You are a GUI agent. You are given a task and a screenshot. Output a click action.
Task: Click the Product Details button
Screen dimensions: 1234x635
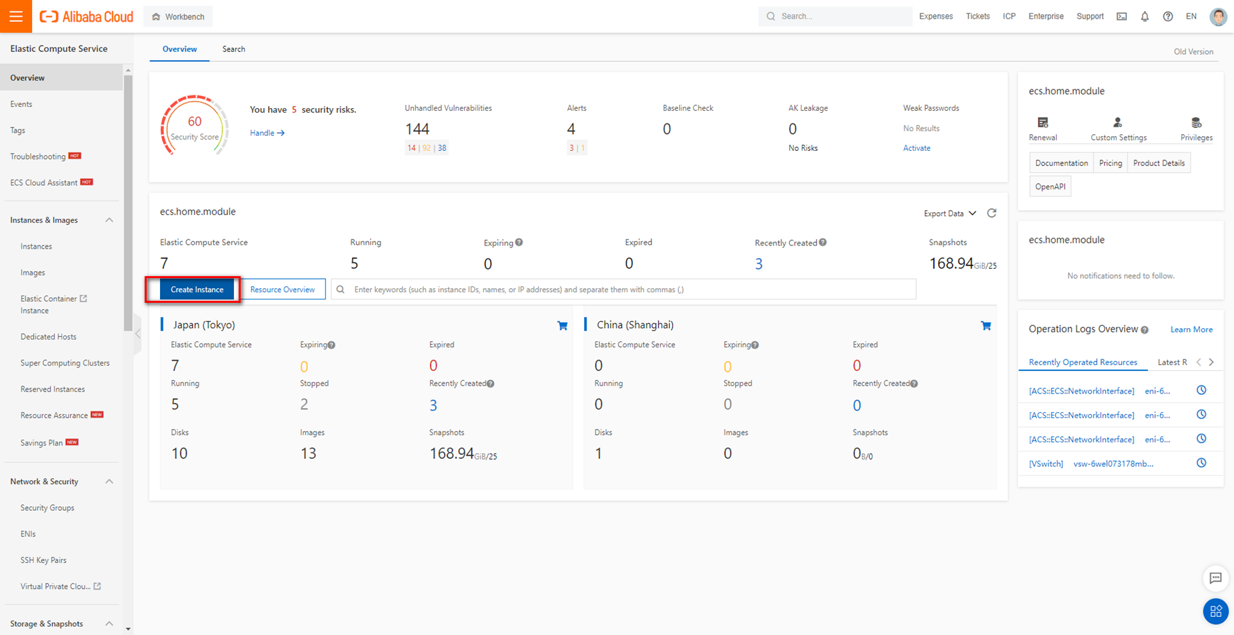click(x=1159, y=163)
